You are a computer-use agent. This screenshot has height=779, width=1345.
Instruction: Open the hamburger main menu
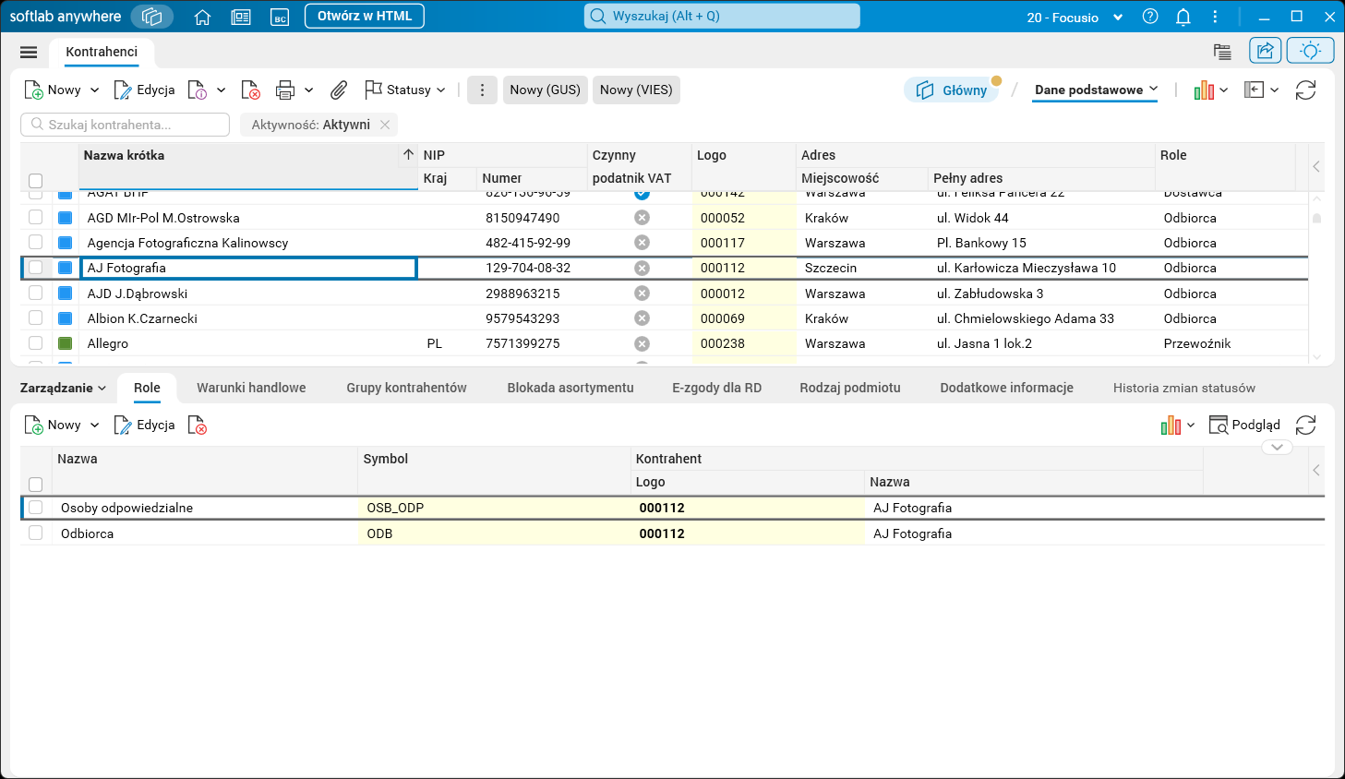point(29,52)
